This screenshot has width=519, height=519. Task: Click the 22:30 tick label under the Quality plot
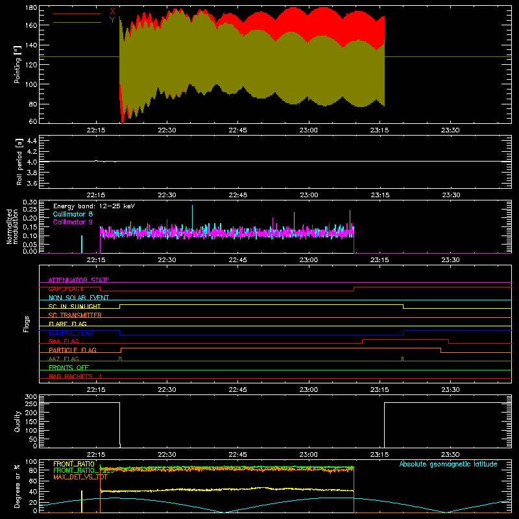(x=167, y=455)
